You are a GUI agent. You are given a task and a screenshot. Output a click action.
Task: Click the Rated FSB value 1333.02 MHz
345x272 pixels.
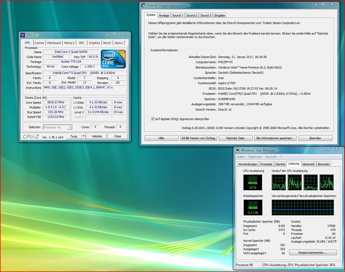56,117
